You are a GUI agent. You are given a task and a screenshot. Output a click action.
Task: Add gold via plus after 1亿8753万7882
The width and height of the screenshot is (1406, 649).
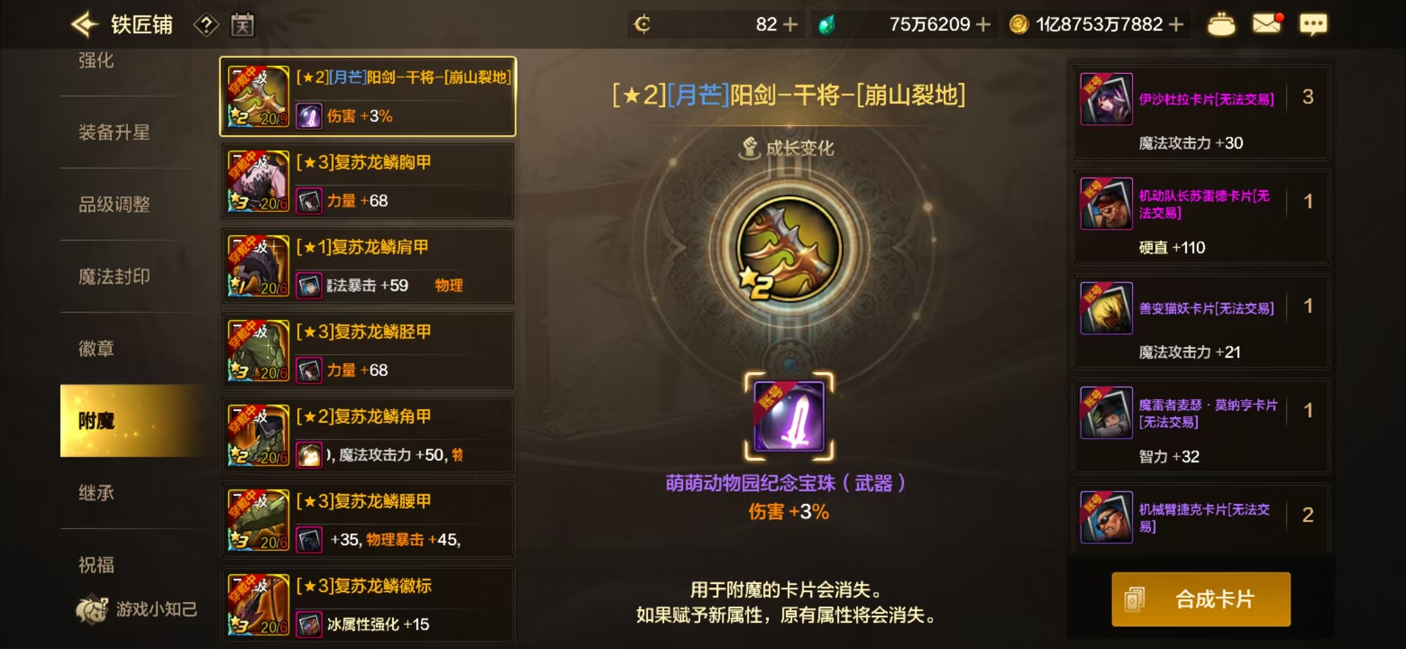click(x=1176, y=25)
